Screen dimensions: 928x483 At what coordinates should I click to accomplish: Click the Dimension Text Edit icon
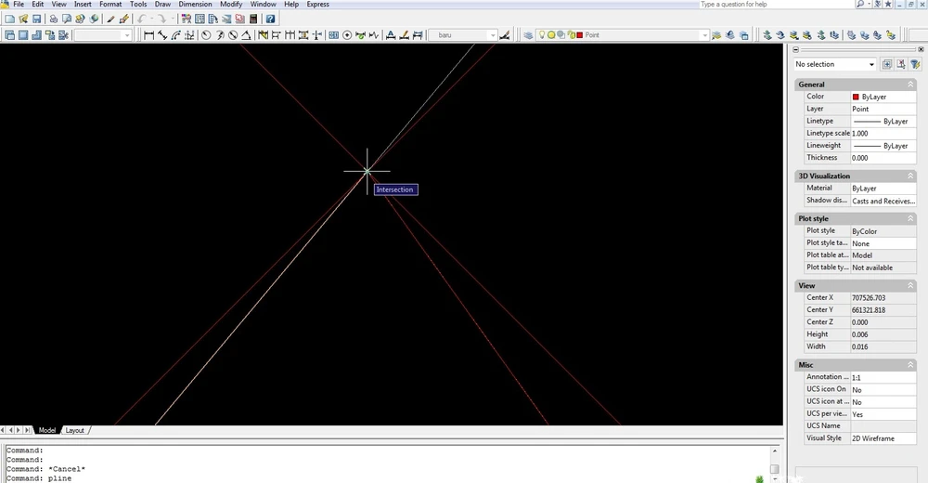[x=405, y=35]
